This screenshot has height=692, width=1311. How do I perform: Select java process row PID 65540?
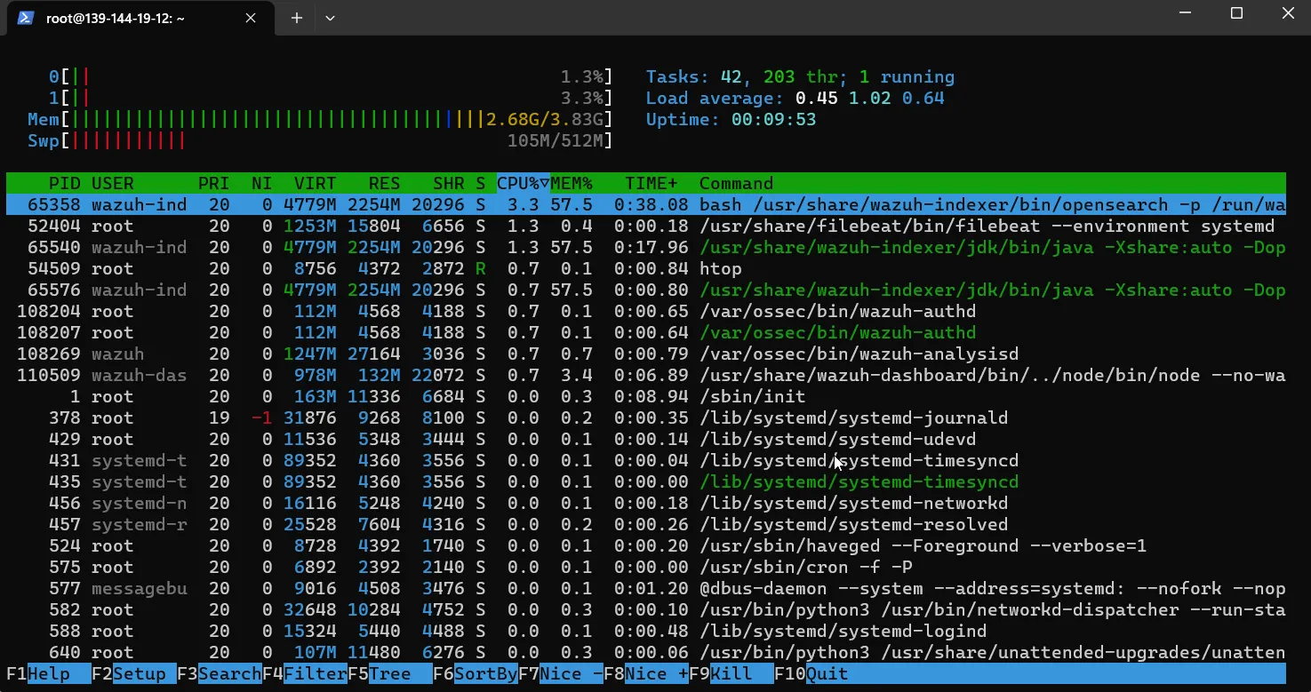click(x=646, y=247)
